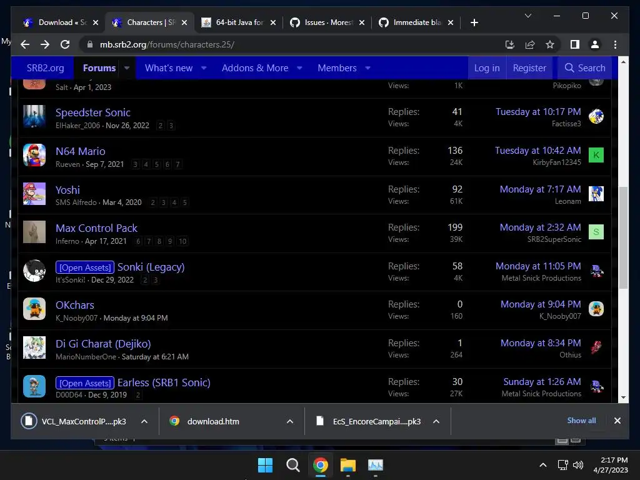
Task: Click the Log in button
Action: pos(486,67)
